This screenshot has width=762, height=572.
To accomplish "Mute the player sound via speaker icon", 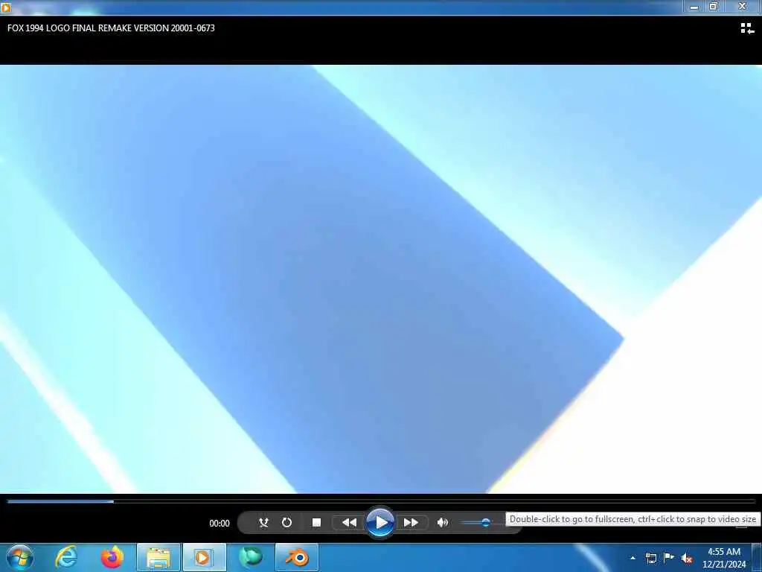I will (442, 522).
